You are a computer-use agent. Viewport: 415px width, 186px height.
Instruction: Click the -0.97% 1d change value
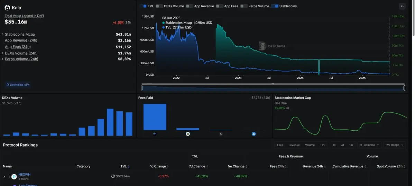pos(164,176)
